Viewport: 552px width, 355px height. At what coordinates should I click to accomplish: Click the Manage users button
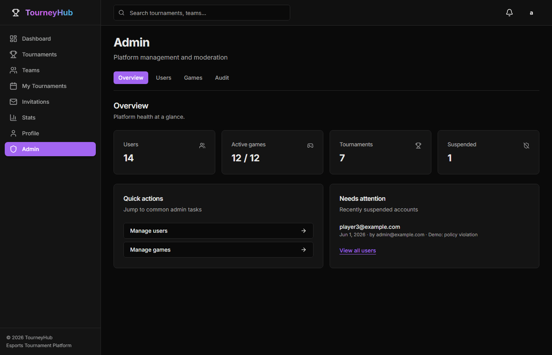click(x=218, y=231)
